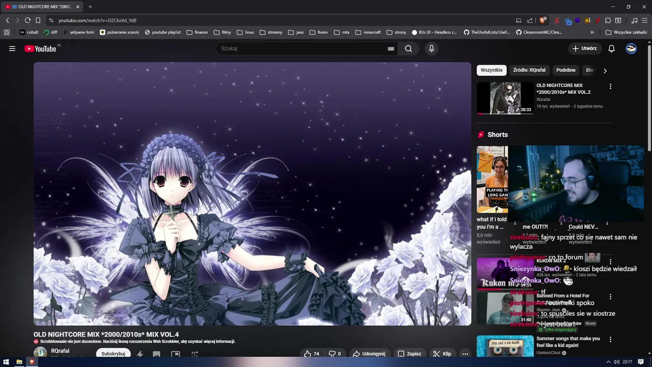Go to the YouTube home logo
Image resolution: width=652 pixels, height=367 pixels.
[x=40, y=48]
